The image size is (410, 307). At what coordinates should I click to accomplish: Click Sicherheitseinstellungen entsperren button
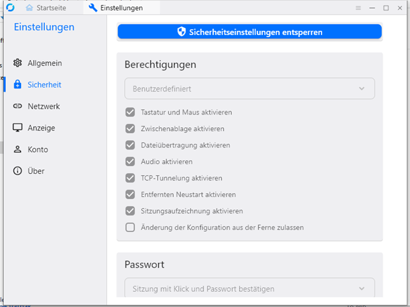click(x=250, y=32)
